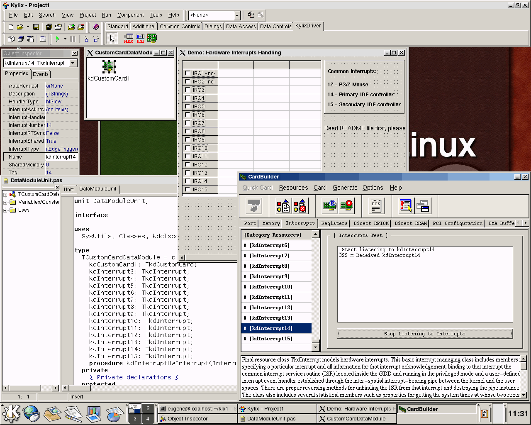Expand the Variables/Constants tree node
Screen dimensions: 531x425
pos(5,202)
